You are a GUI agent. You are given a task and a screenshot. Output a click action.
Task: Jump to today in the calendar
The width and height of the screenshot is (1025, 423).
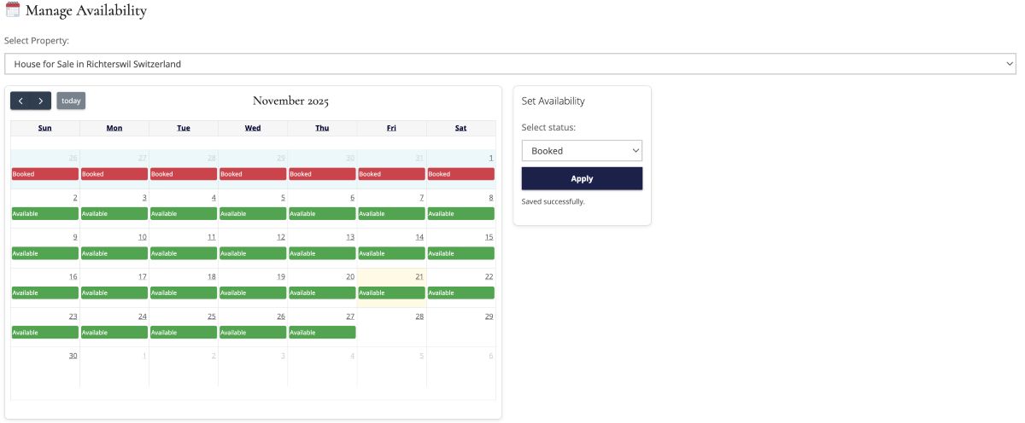tap(71, 101)
